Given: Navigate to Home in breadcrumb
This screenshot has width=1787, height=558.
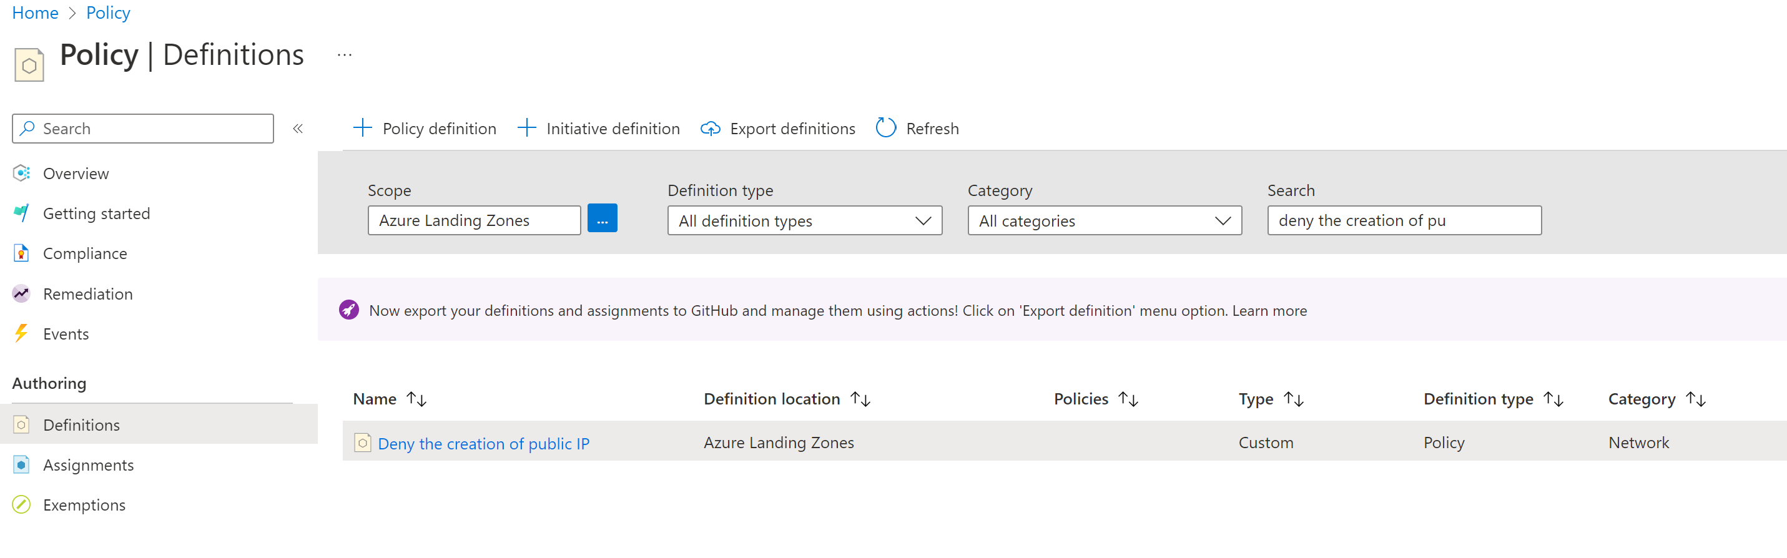Looking at the screenshot, I should [x=35, y=12].
